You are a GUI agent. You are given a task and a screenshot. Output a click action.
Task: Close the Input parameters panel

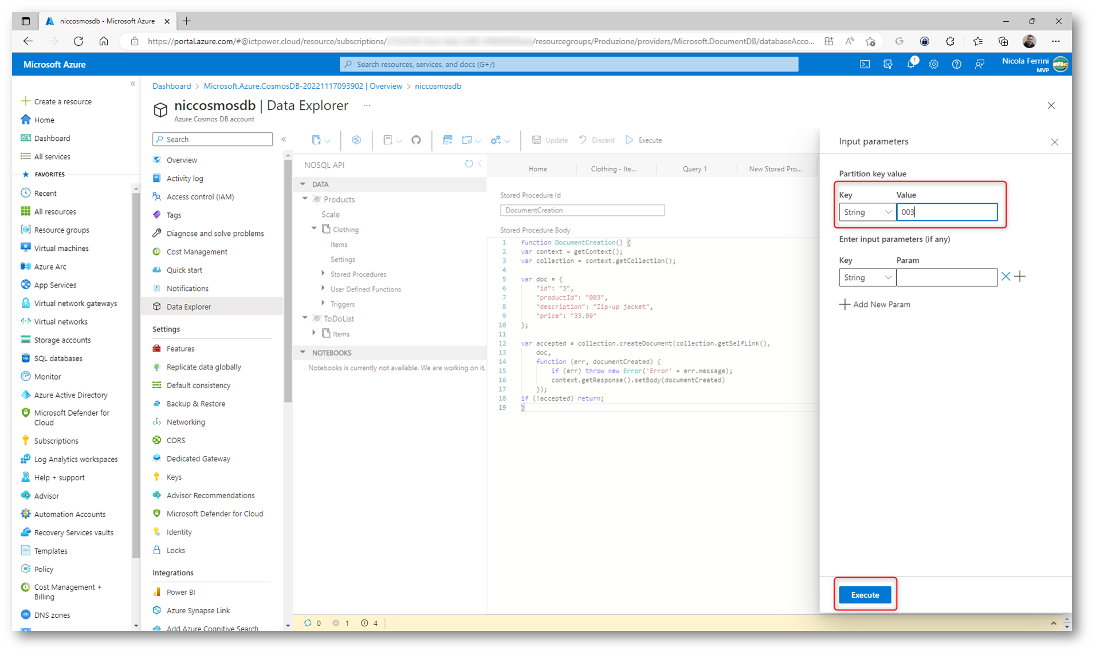point(1054,142)
